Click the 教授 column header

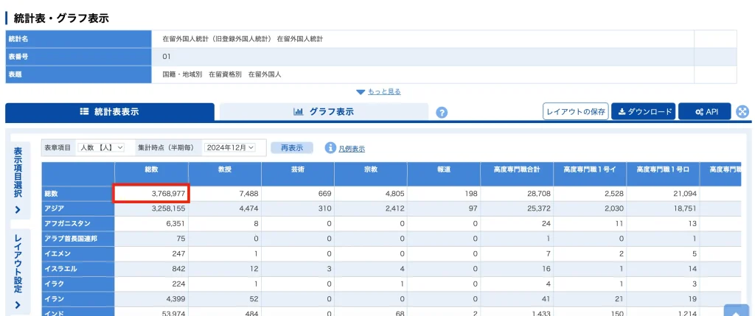224,170
